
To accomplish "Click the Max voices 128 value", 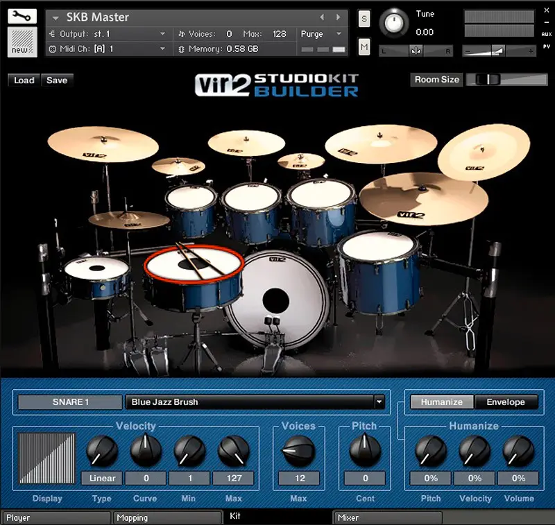I will point(280,34).
